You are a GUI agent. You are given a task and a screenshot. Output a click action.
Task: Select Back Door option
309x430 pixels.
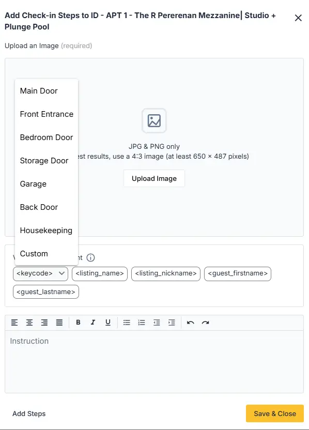pos(47,207)
